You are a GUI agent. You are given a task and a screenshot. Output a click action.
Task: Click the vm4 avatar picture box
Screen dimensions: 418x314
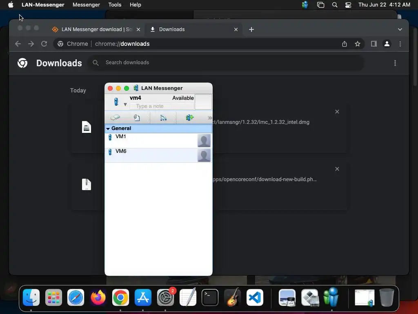[x=203, y=102]
